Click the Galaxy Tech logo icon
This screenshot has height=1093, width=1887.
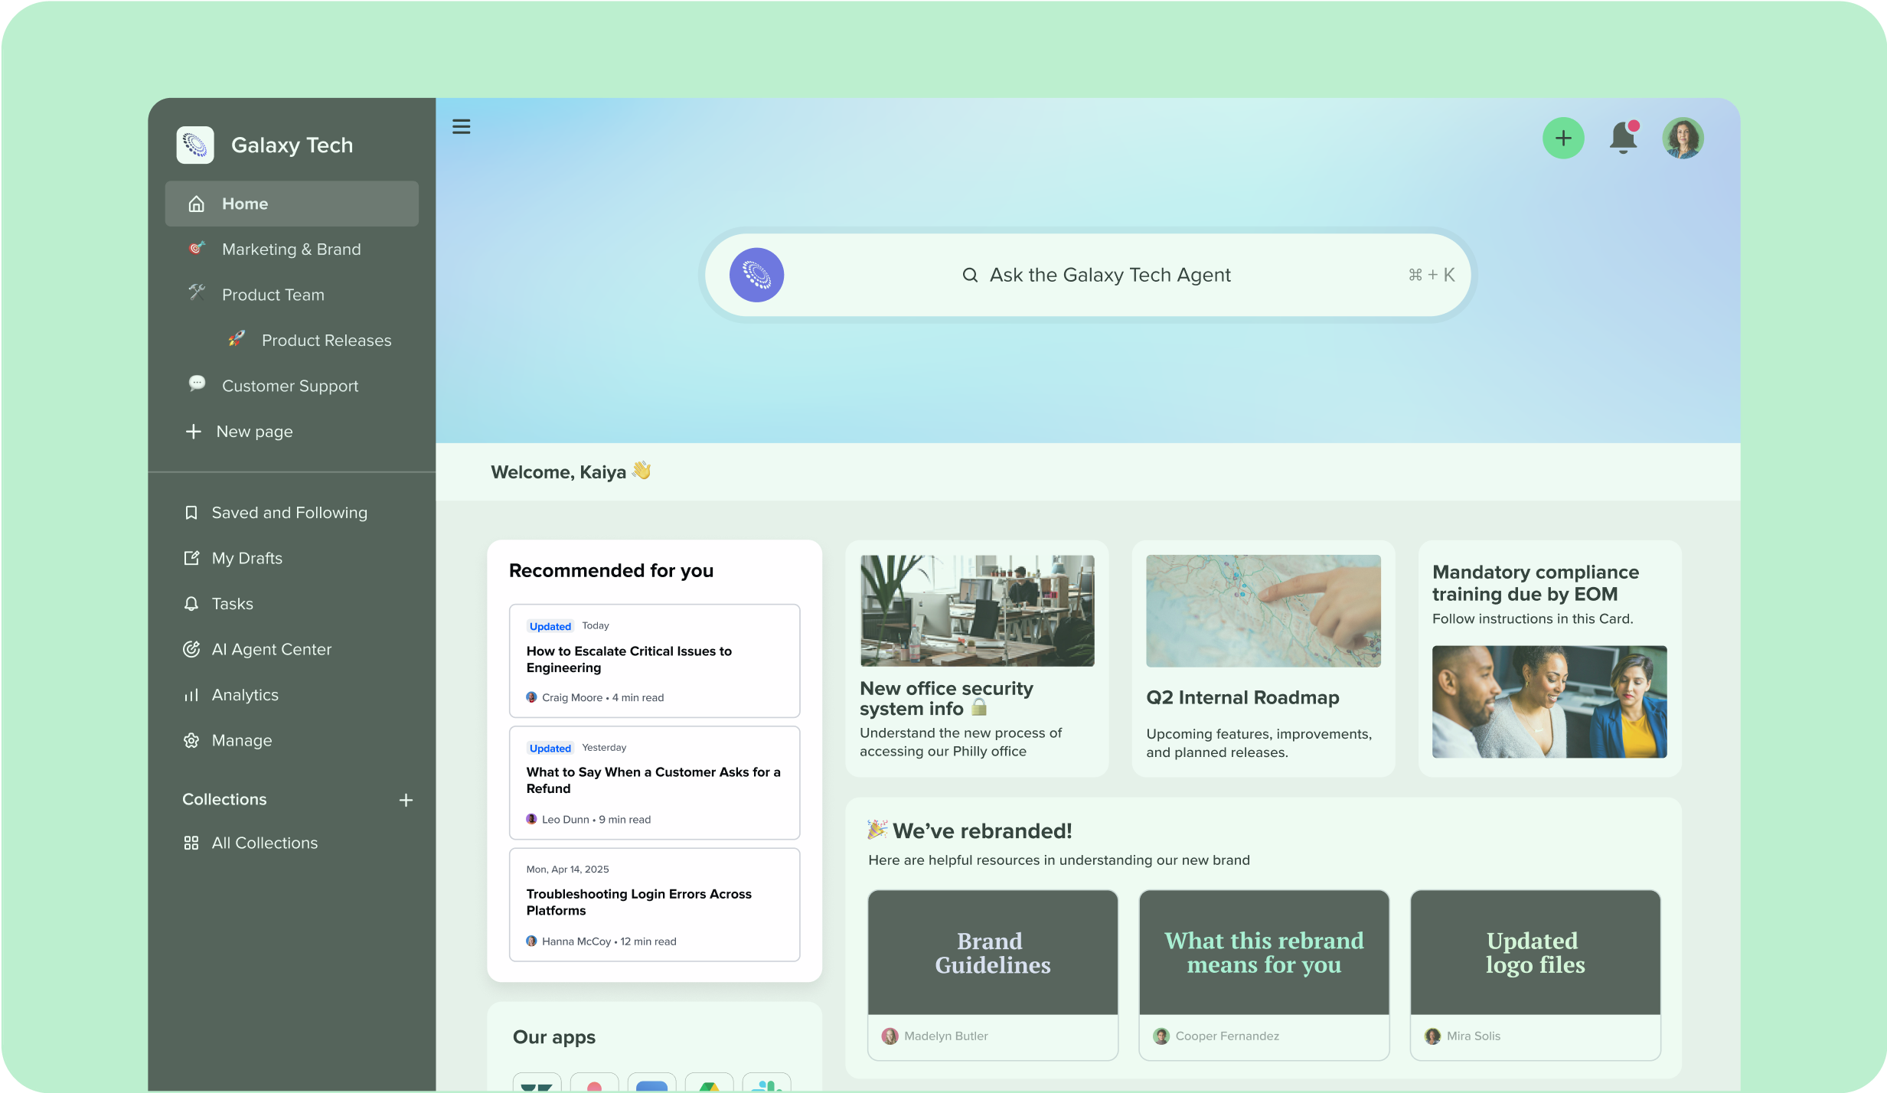(195, 145)
